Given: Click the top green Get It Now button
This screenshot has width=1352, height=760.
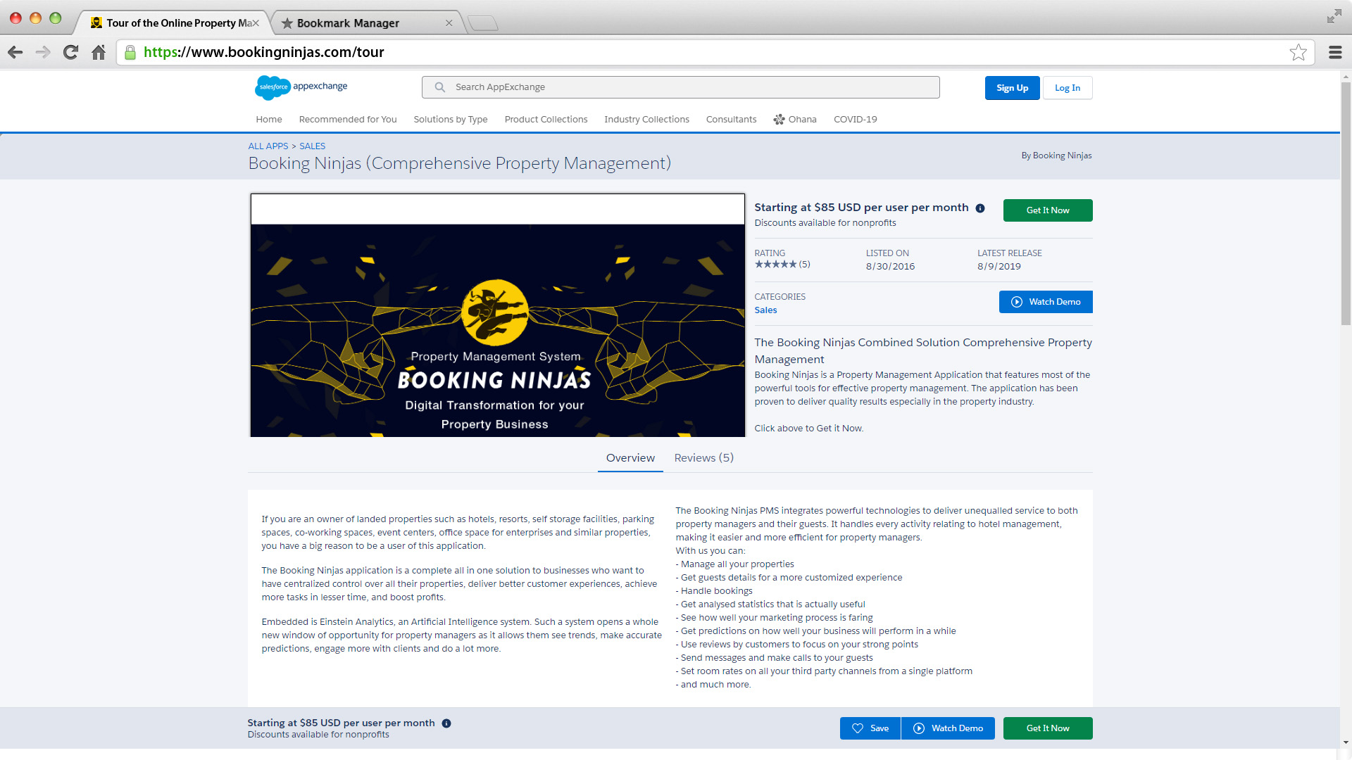Looking at the screenshot, I should coord(1048,210).
